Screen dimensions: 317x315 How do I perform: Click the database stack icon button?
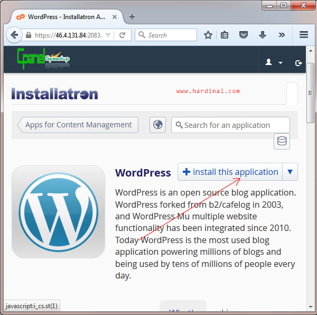[282, 141]
